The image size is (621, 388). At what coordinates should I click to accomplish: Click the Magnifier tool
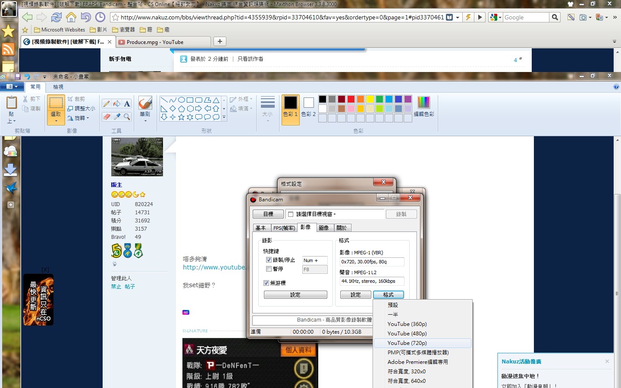click(127, 117)
